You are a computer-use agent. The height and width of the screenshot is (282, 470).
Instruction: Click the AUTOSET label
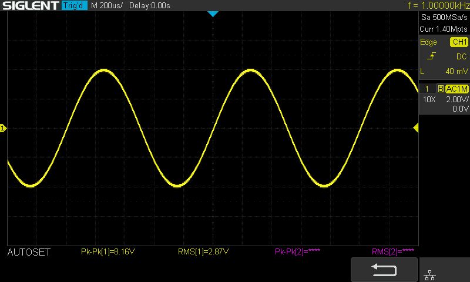tap(29, 252)
